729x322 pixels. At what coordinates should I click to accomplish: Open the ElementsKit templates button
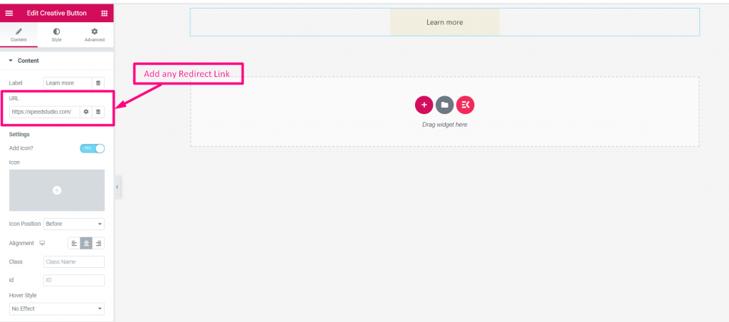click(x=466, y=105)
